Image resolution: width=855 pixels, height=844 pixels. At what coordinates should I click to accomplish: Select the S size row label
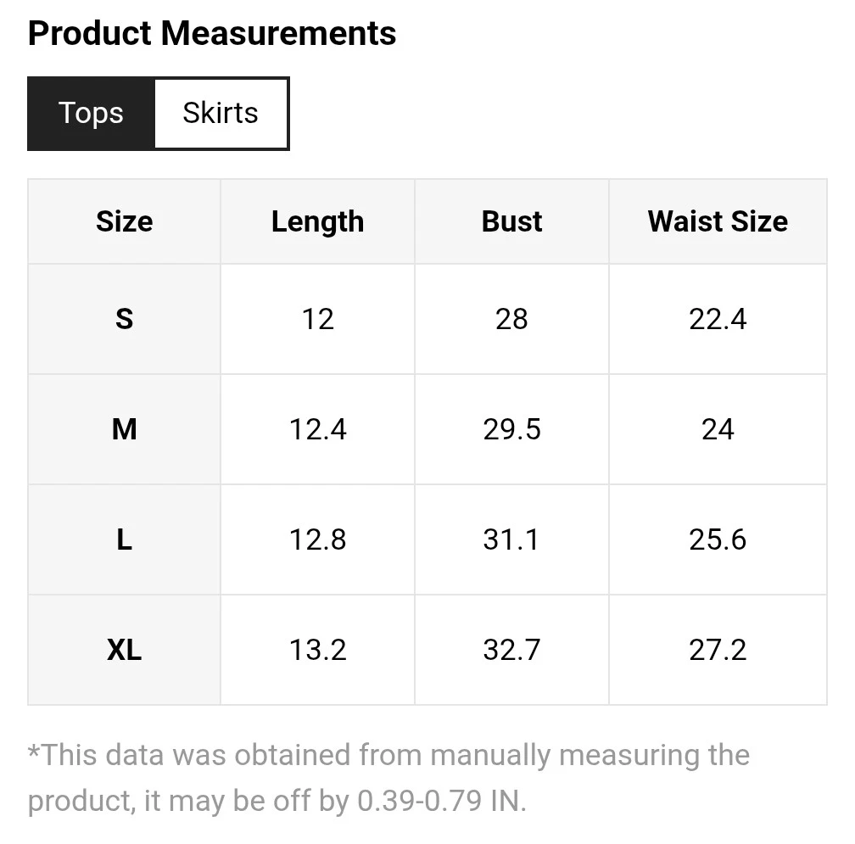tap(125, 319)
